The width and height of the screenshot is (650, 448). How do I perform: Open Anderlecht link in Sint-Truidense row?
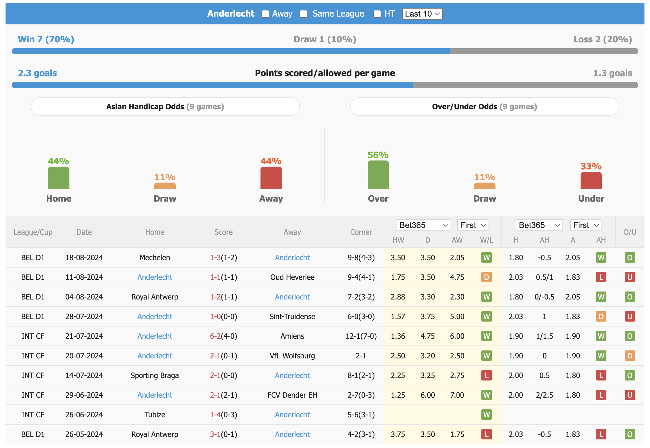tap(155, 316)
